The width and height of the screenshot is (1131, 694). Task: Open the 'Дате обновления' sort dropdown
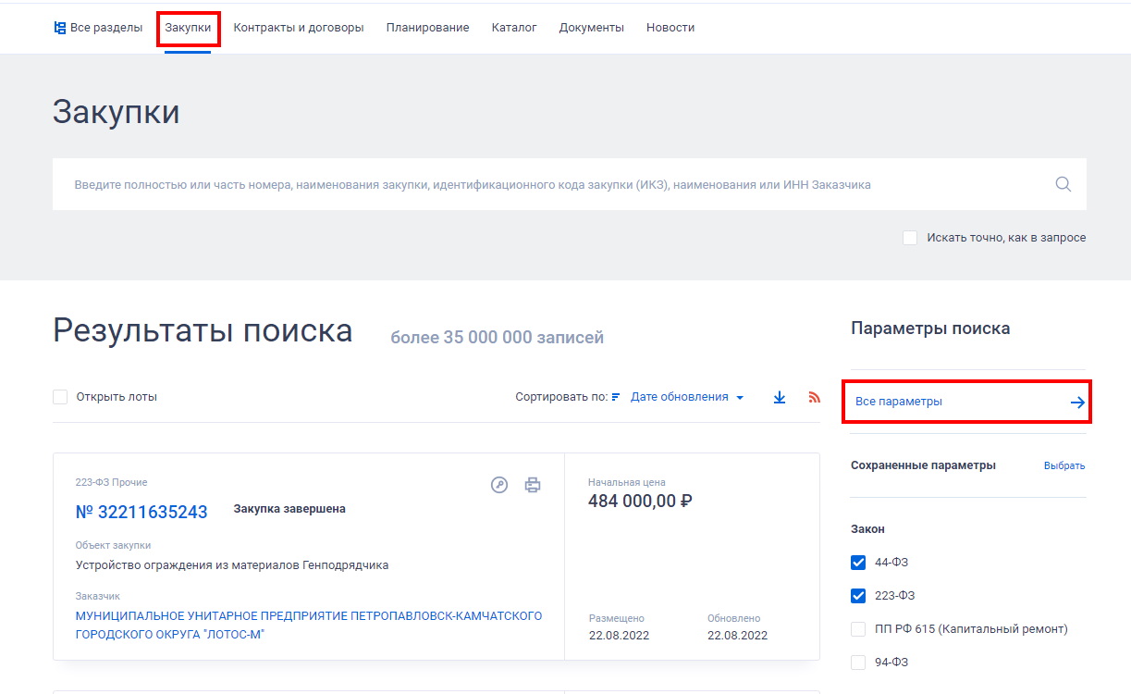pyautogui.click(x=687, y=397)
